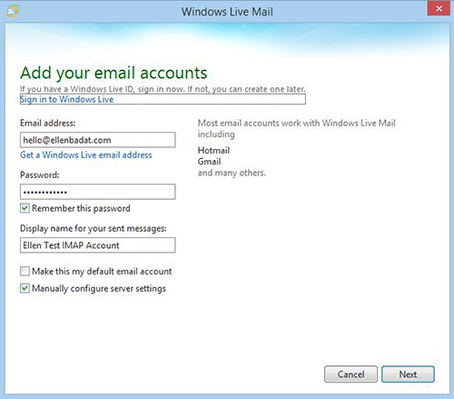Close the Windows Live Mail dialog
The height and width of the screenshot is (399, 454).
(x=439, y=8)
